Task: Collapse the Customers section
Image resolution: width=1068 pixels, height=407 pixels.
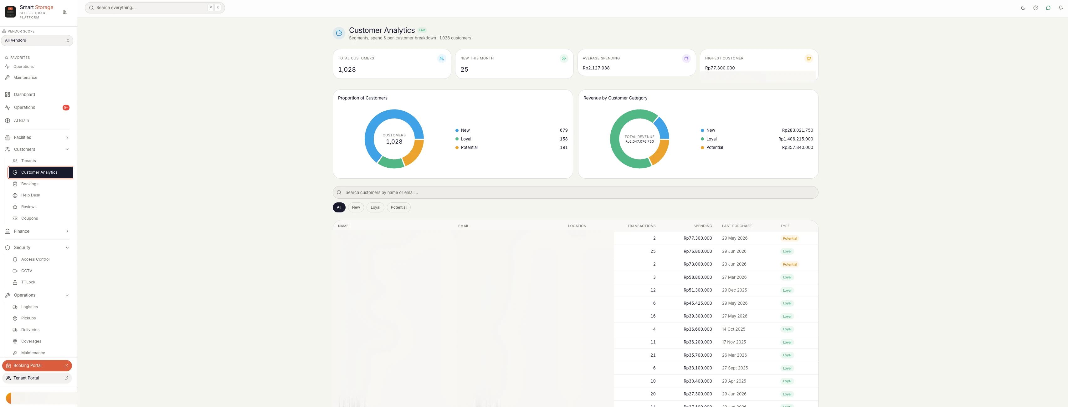Action: point(37,149)
